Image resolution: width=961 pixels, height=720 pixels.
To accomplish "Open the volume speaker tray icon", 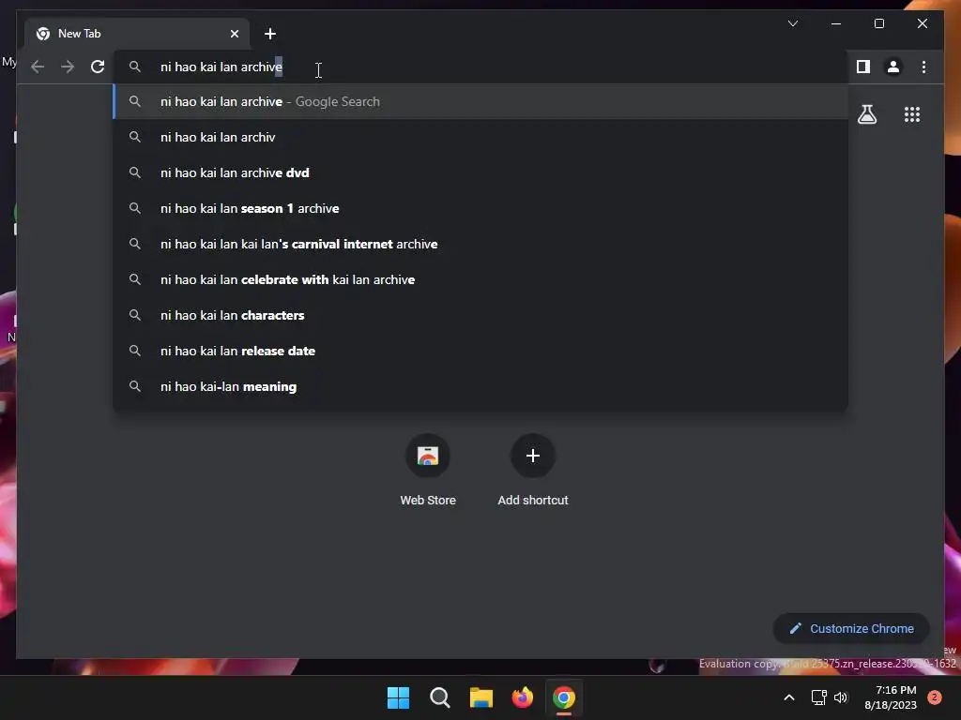I will pos(841,697).
